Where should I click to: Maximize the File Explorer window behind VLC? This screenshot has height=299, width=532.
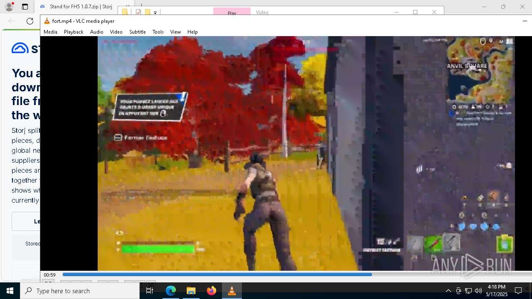pos(415,12)
